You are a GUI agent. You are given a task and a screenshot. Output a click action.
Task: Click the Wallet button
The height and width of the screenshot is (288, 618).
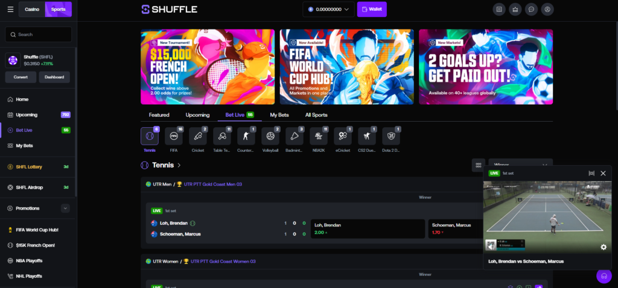[372, 9]
